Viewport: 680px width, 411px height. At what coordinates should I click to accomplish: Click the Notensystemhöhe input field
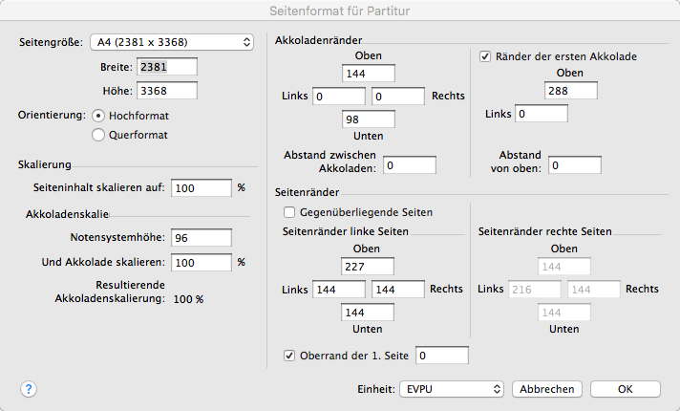(201, 237)
